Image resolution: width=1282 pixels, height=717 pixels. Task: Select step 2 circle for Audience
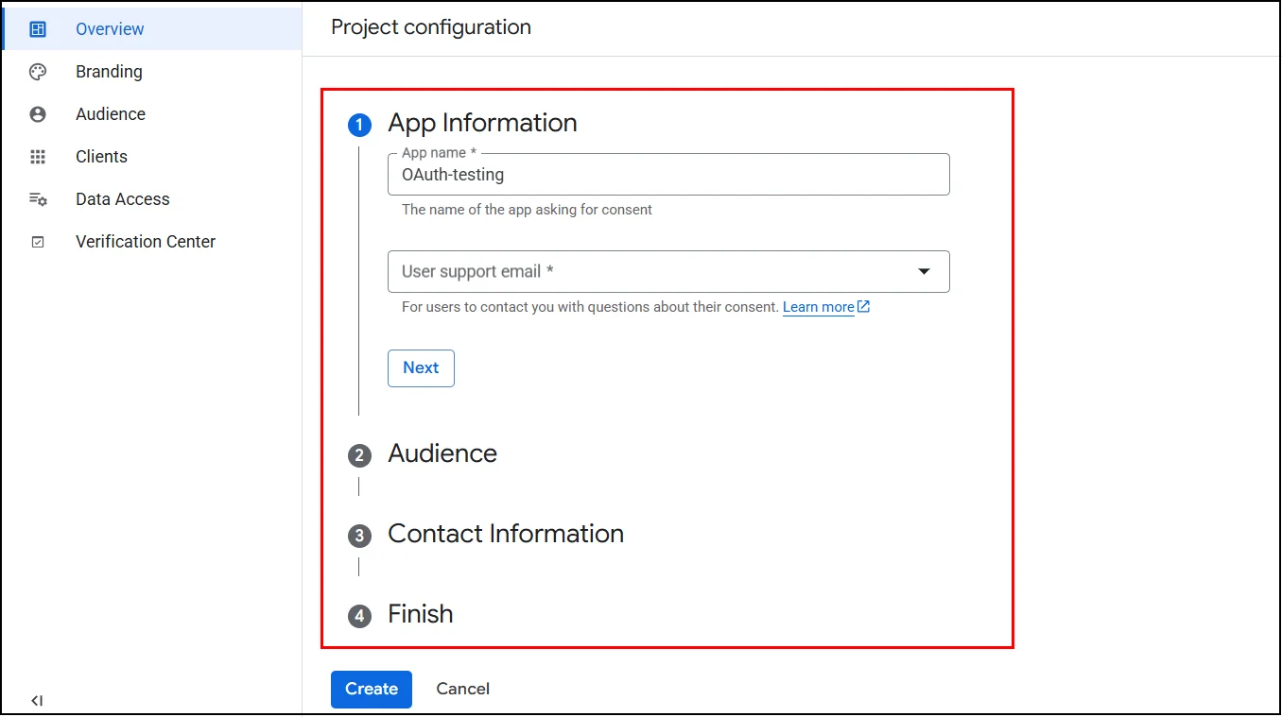[359, 455]
